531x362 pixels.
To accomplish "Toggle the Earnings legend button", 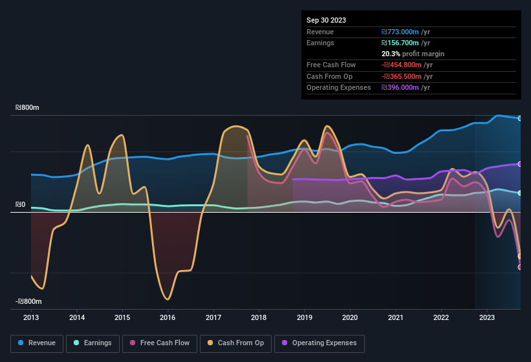I will pyautogui.click(x=92, y=343).
